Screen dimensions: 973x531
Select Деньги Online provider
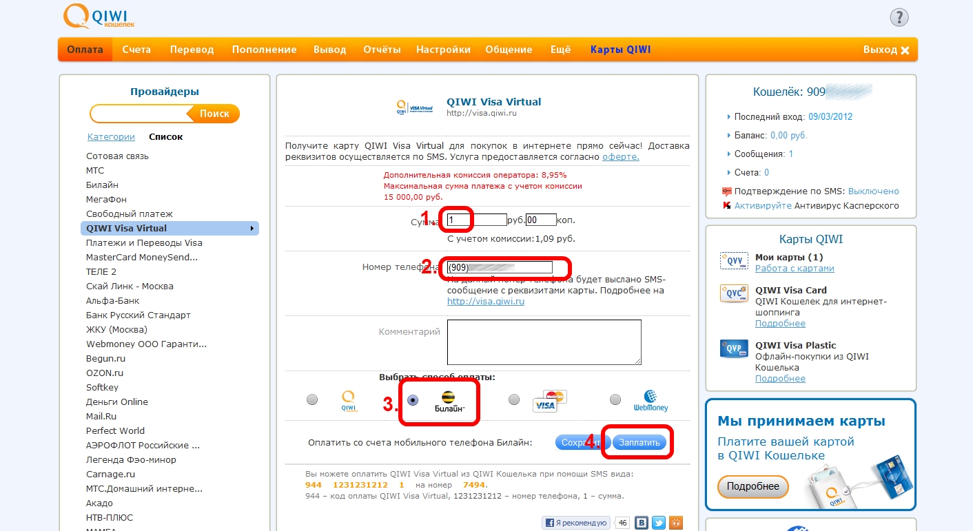point(117,402)
